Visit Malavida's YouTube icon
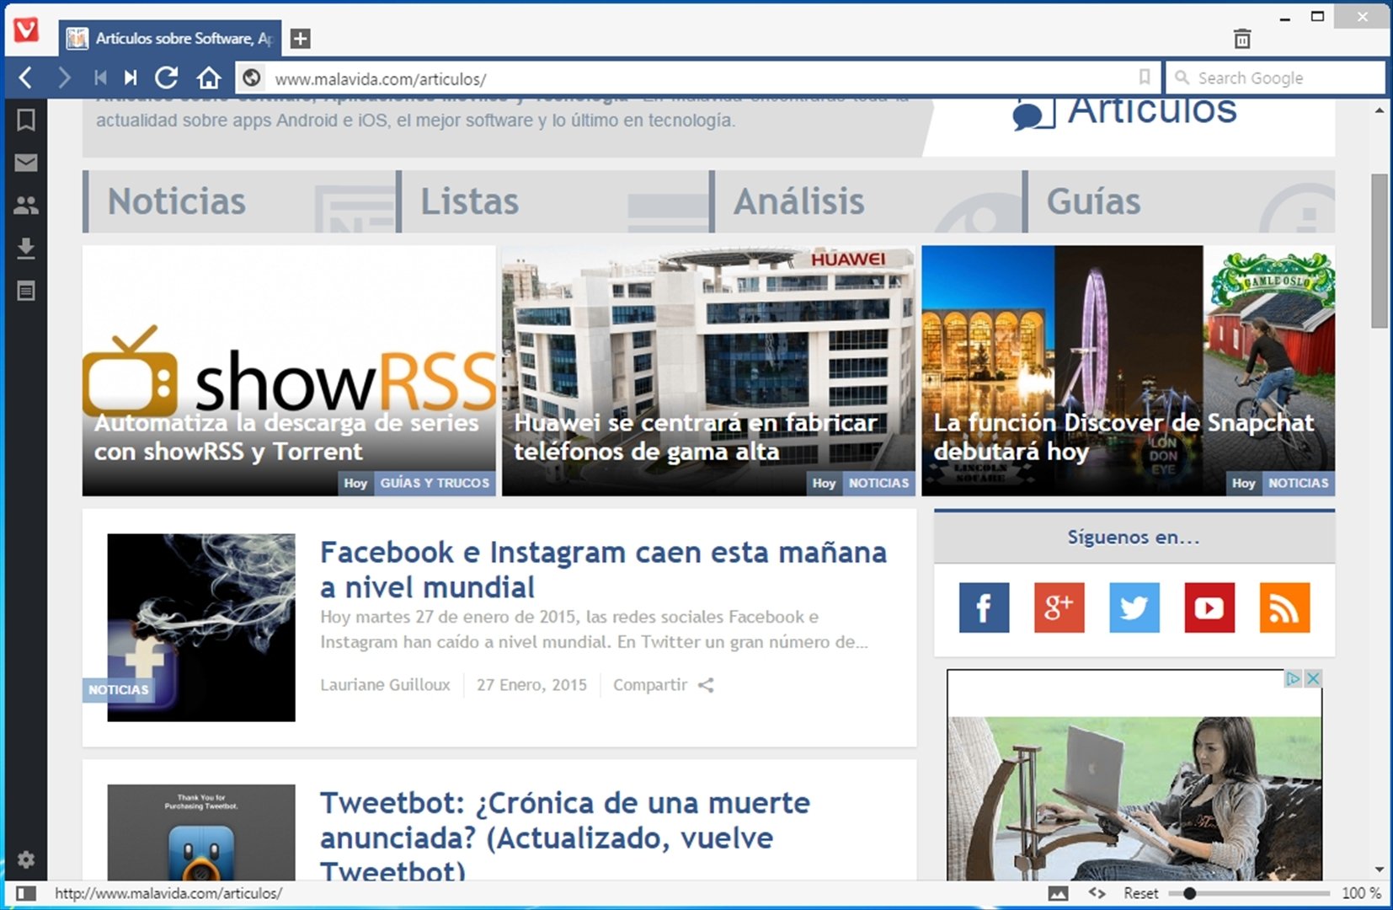This screenshot has width=1393, height=910. tap(1209, 608)
